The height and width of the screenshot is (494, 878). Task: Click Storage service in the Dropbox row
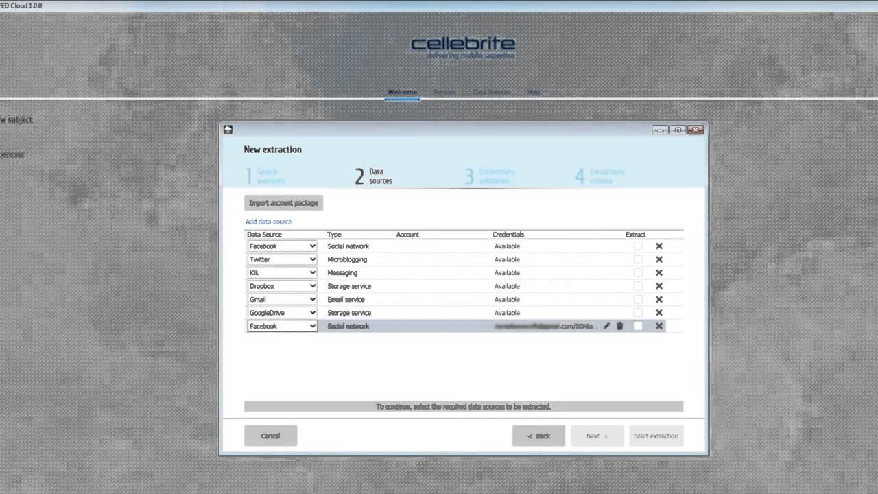tap(349, 286)
